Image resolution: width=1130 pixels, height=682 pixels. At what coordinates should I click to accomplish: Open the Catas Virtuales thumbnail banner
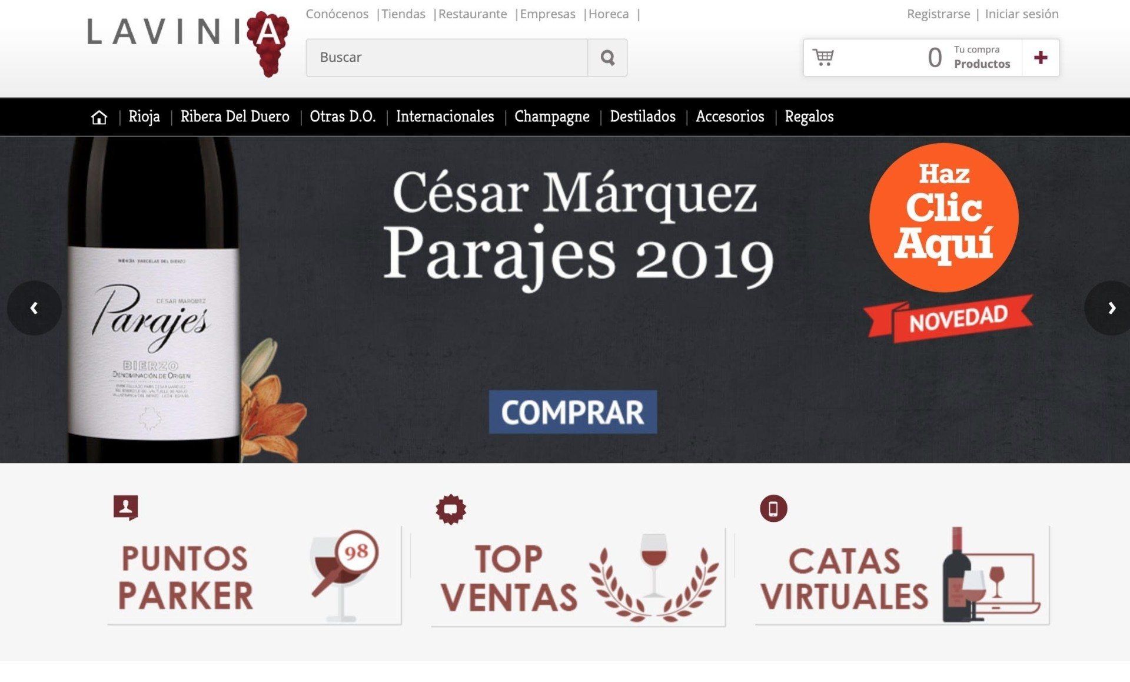tap(902, 575)
